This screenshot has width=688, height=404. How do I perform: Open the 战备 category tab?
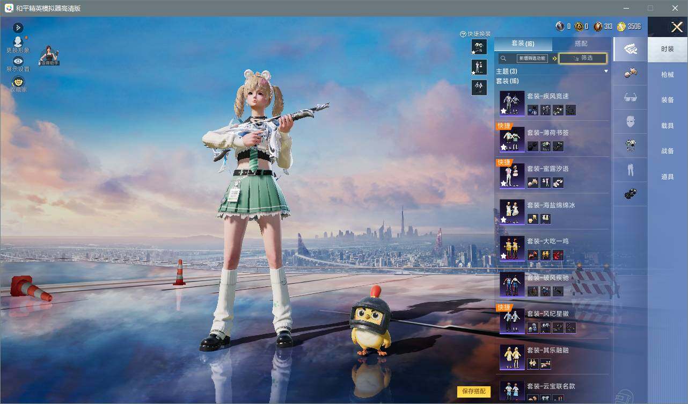[x=668, y=151]
